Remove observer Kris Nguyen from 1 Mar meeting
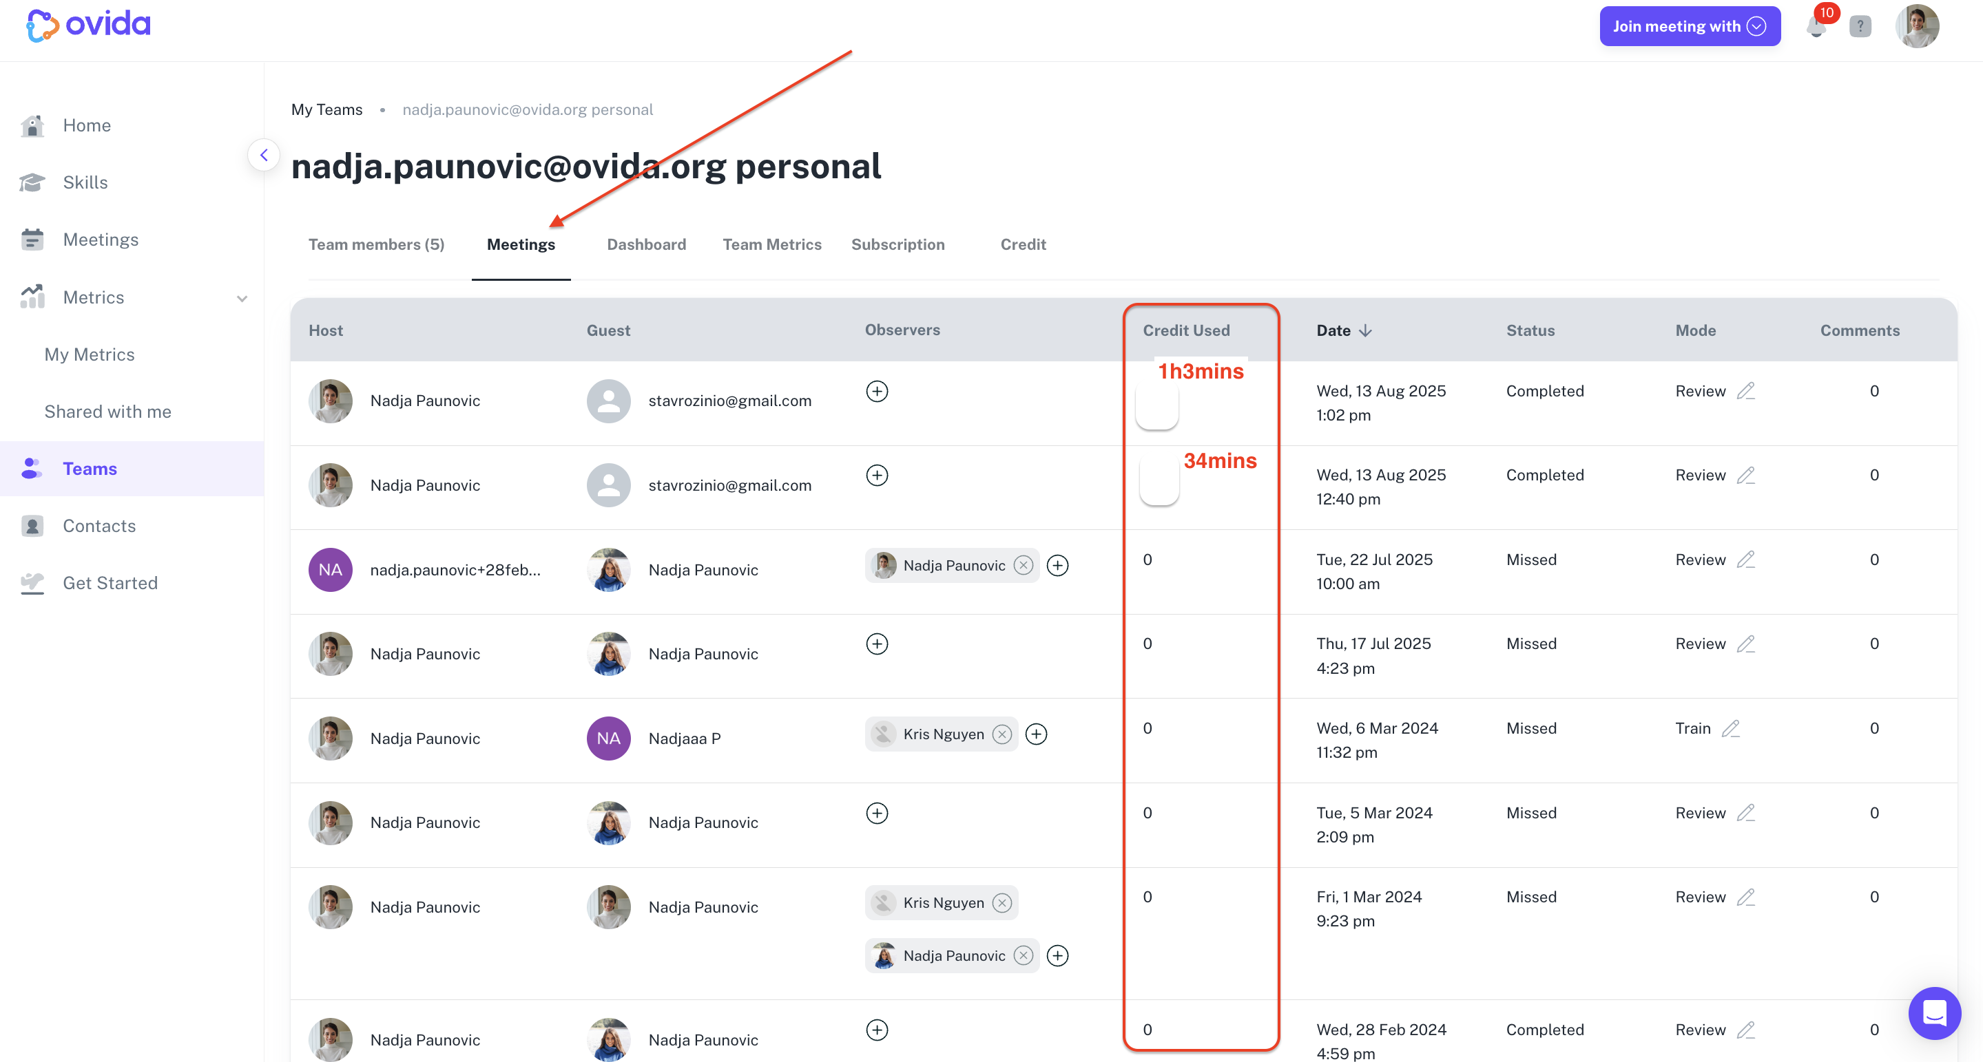This screenshot has height=1062, width=1983. [x=1001, y=903]
